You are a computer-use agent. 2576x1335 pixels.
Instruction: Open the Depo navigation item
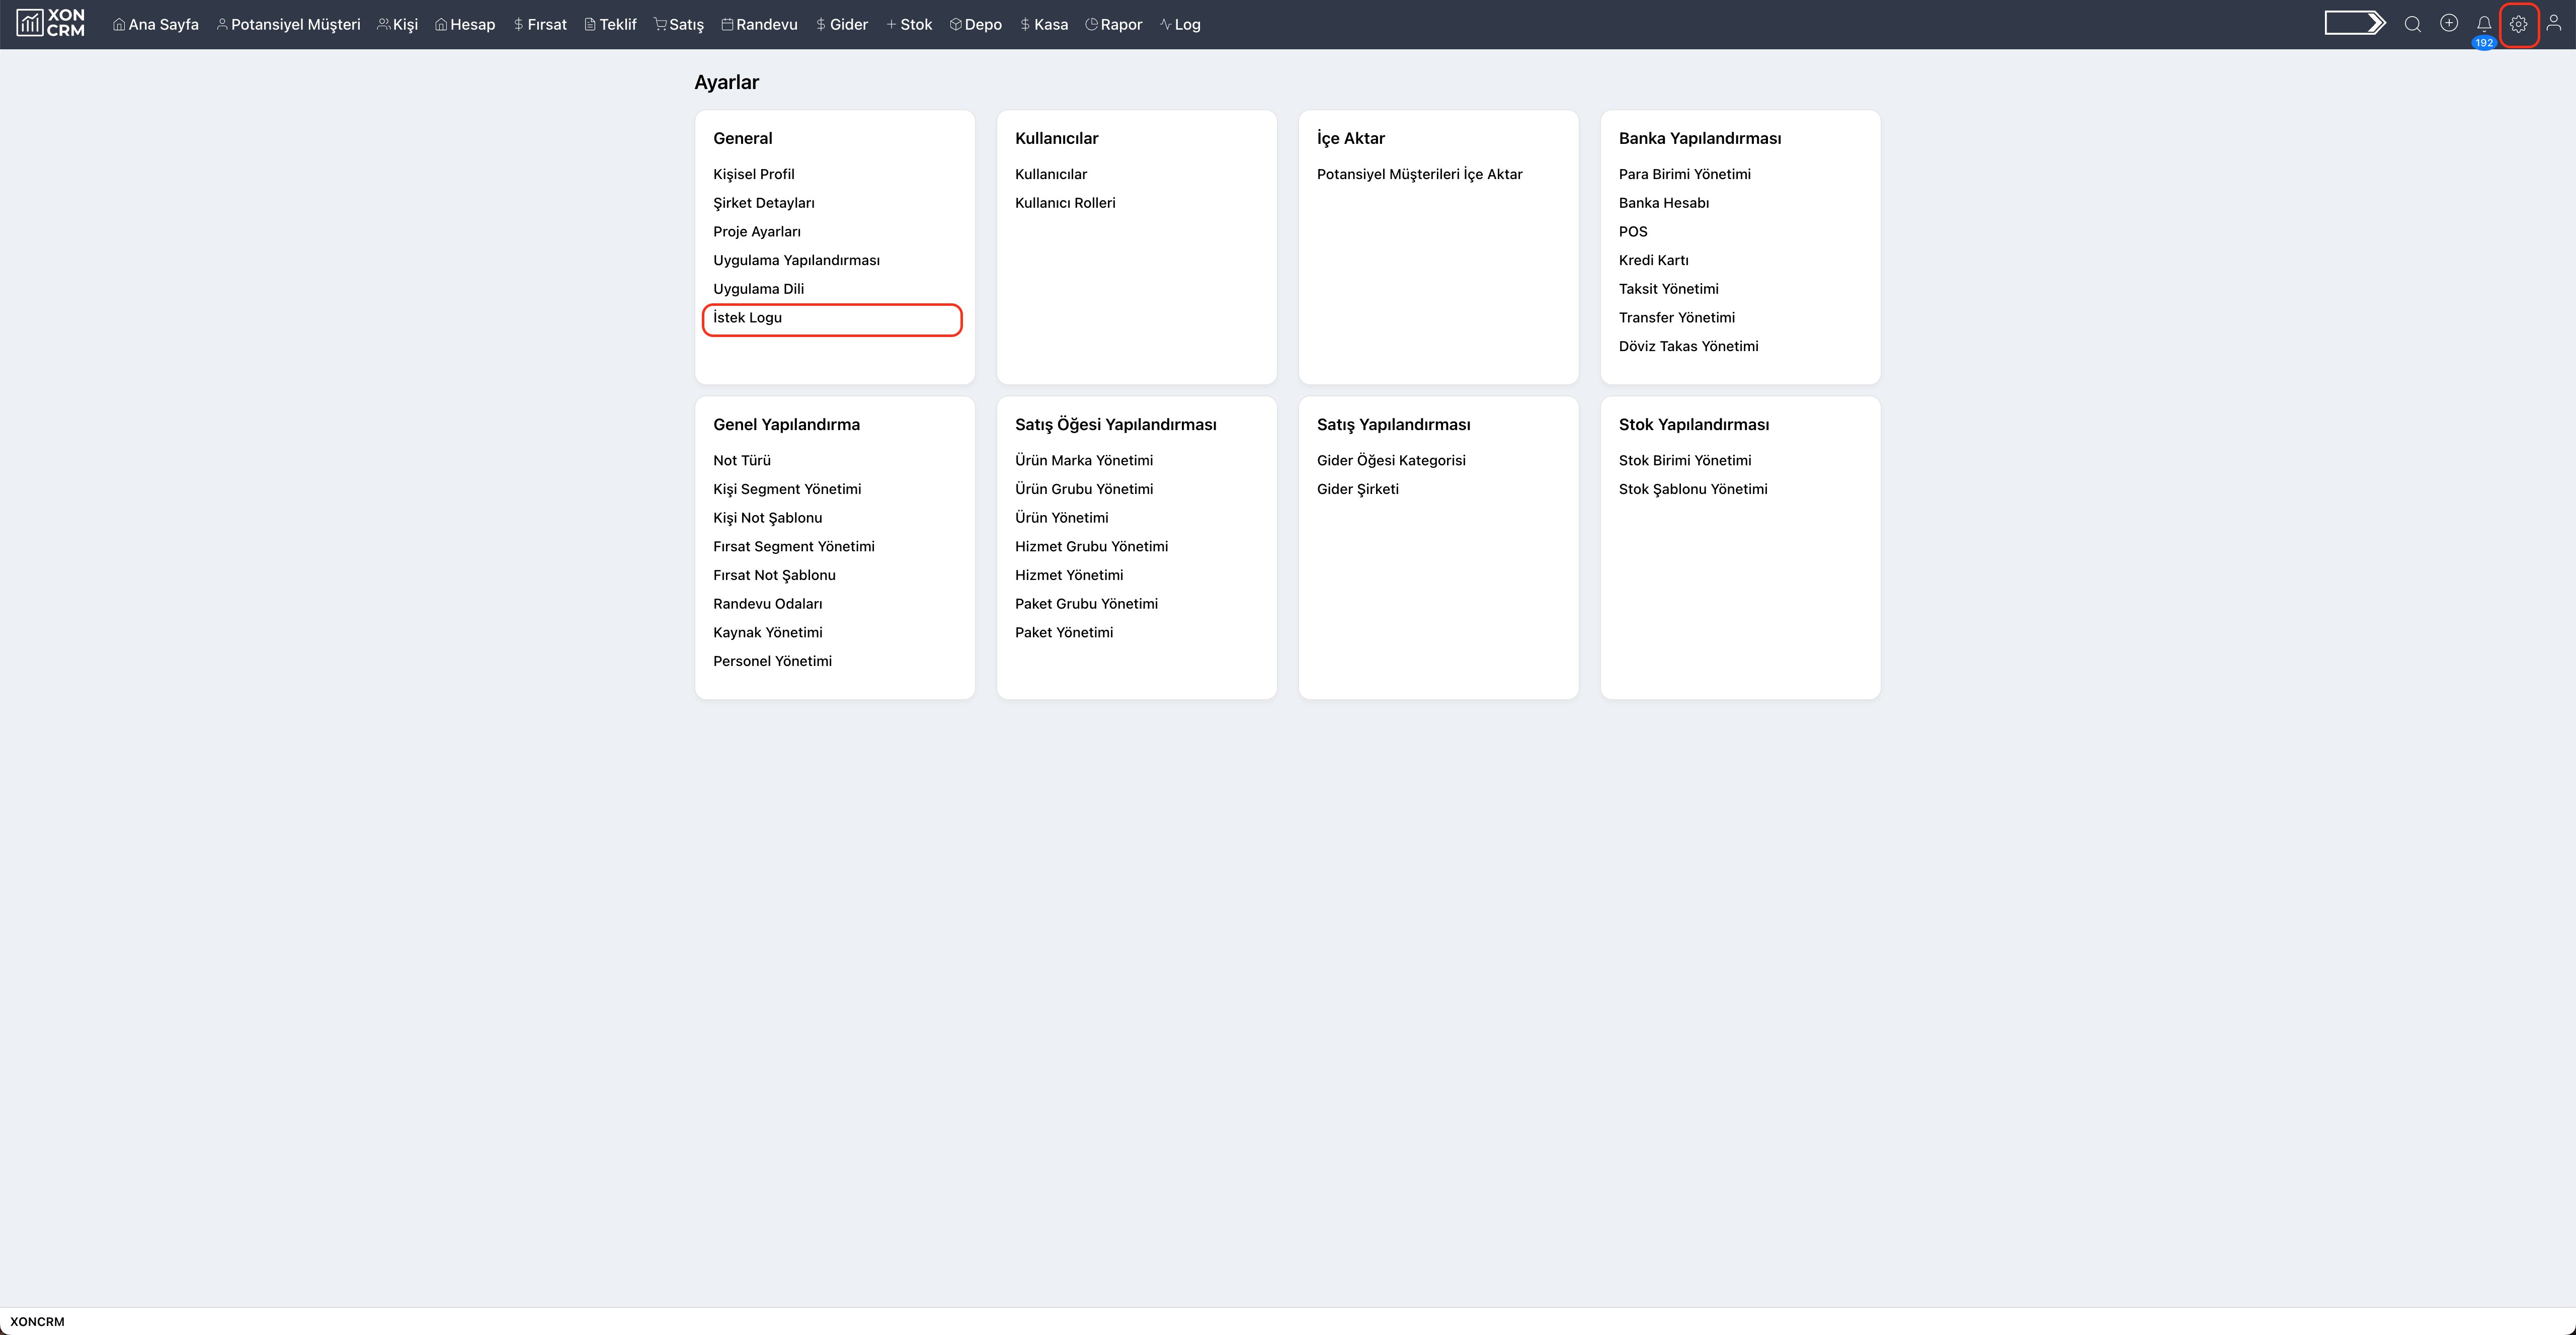tap(976, 24)
